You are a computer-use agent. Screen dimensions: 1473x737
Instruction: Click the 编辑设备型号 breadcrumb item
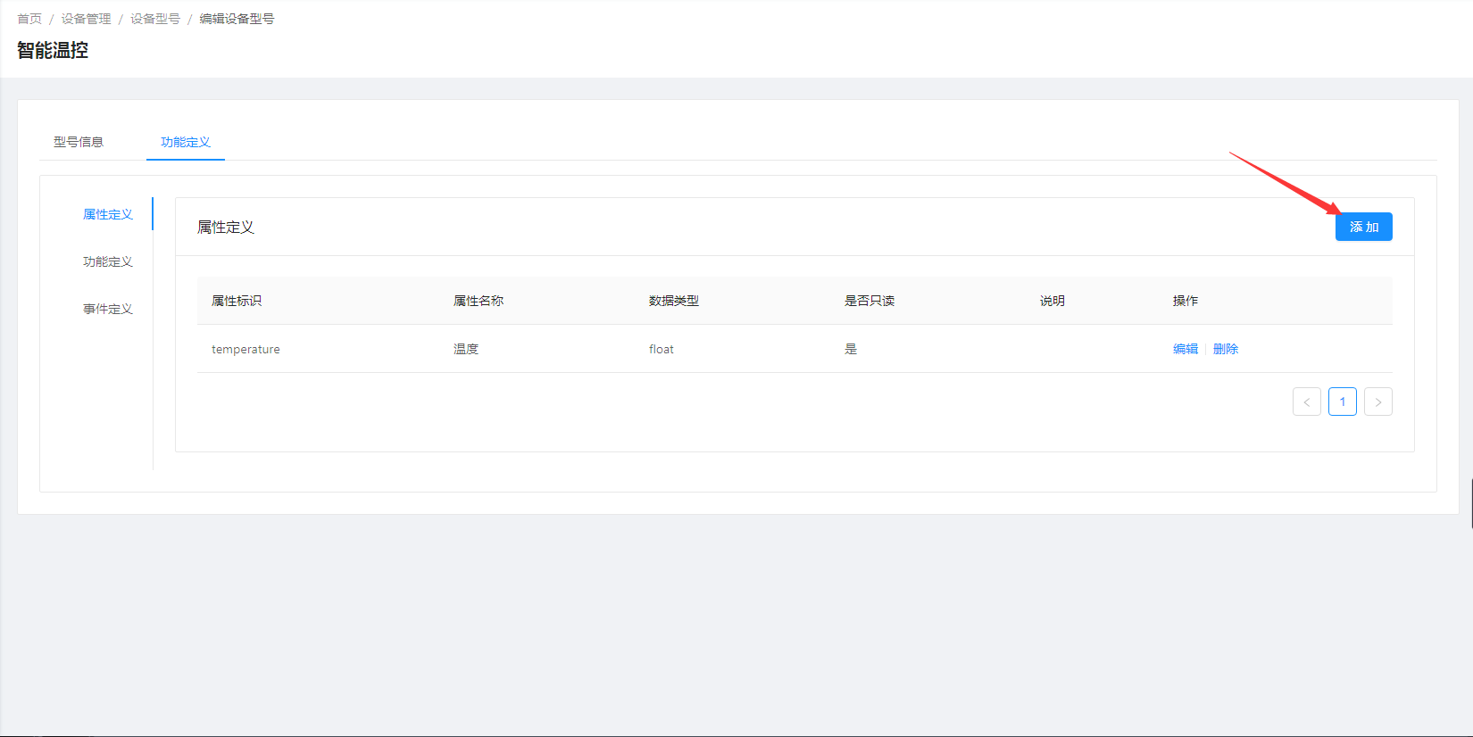[237, 19]
